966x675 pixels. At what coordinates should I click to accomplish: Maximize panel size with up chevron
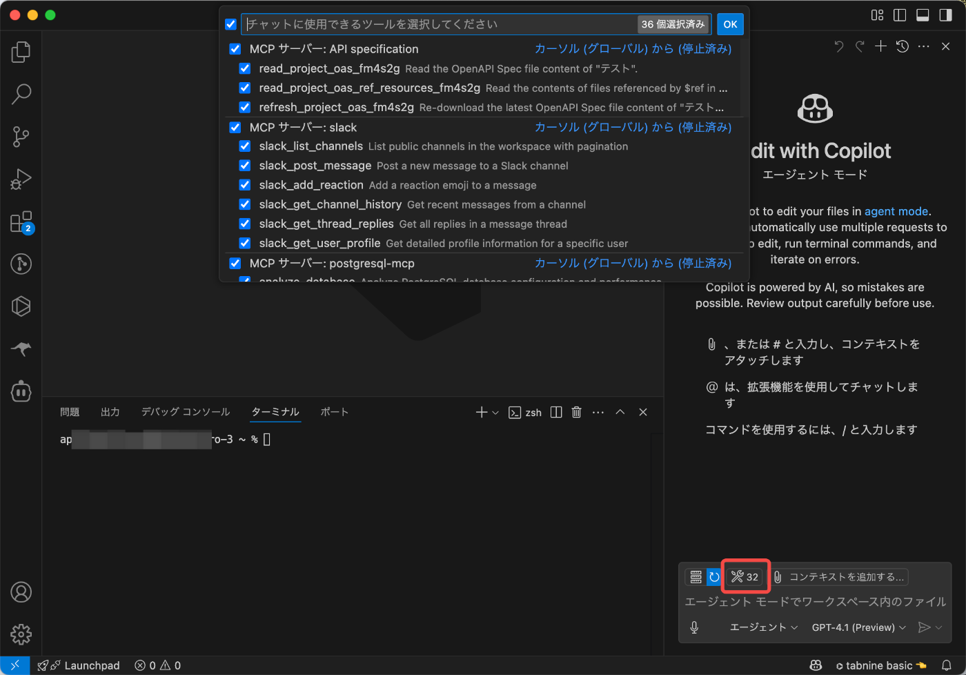pos(620,412)
